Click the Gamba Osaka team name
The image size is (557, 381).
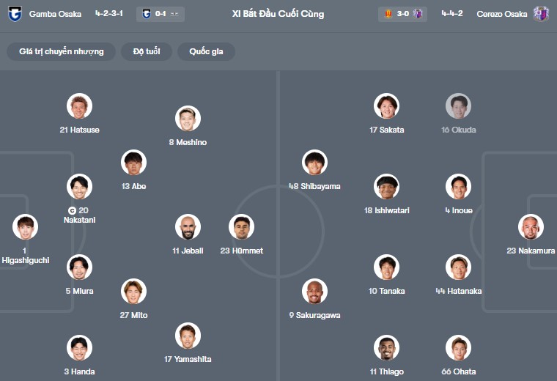tap(55, 14)
